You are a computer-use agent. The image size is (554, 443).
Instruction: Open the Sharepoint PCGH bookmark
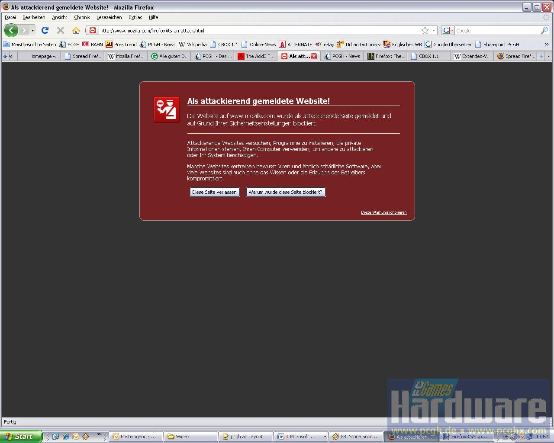(x=497, y=44)
